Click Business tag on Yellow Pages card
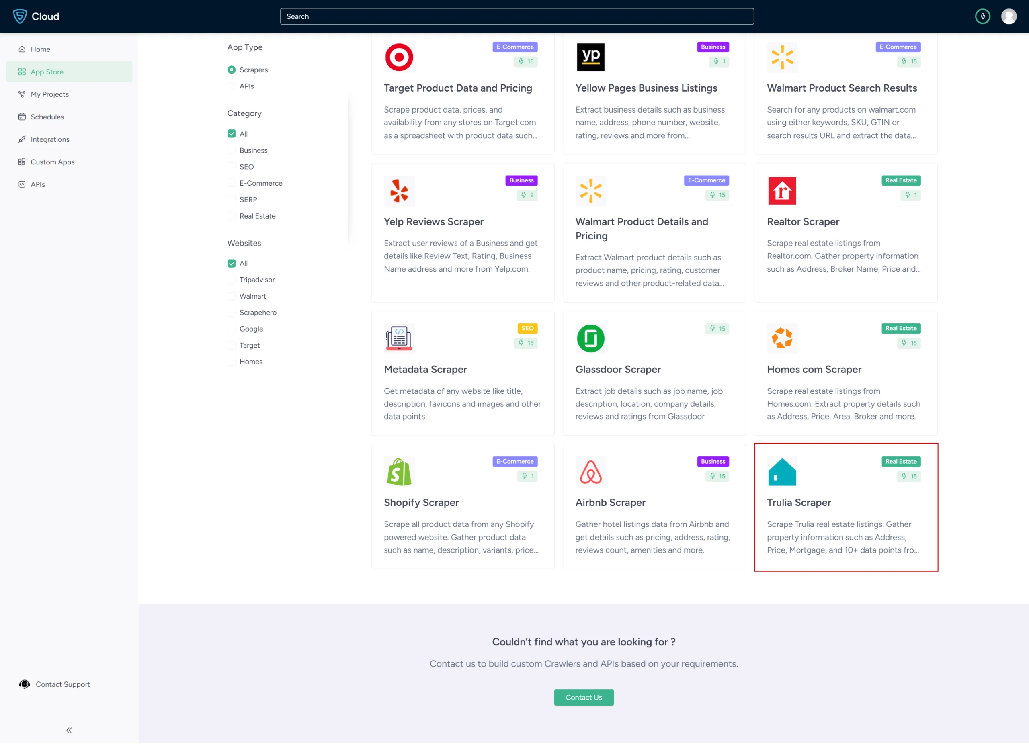Image resolution: width=1029 pixels, height=749 pixels. pyautogui.click(x=713, y=47)
